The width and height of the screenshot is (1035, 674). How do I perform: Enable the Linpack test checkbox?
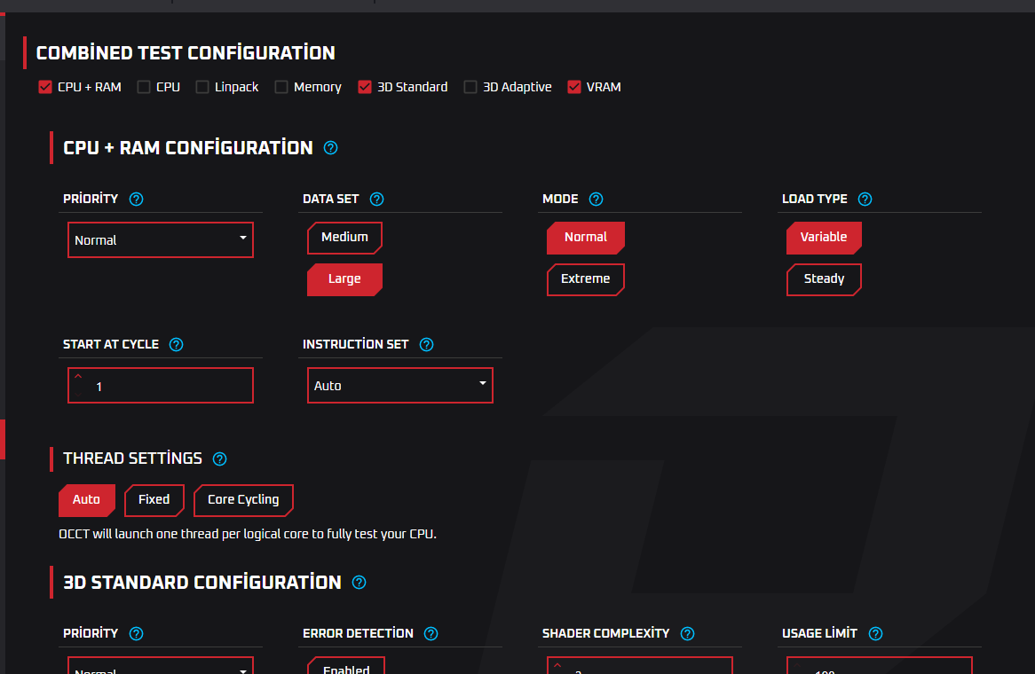pos(202,87)
